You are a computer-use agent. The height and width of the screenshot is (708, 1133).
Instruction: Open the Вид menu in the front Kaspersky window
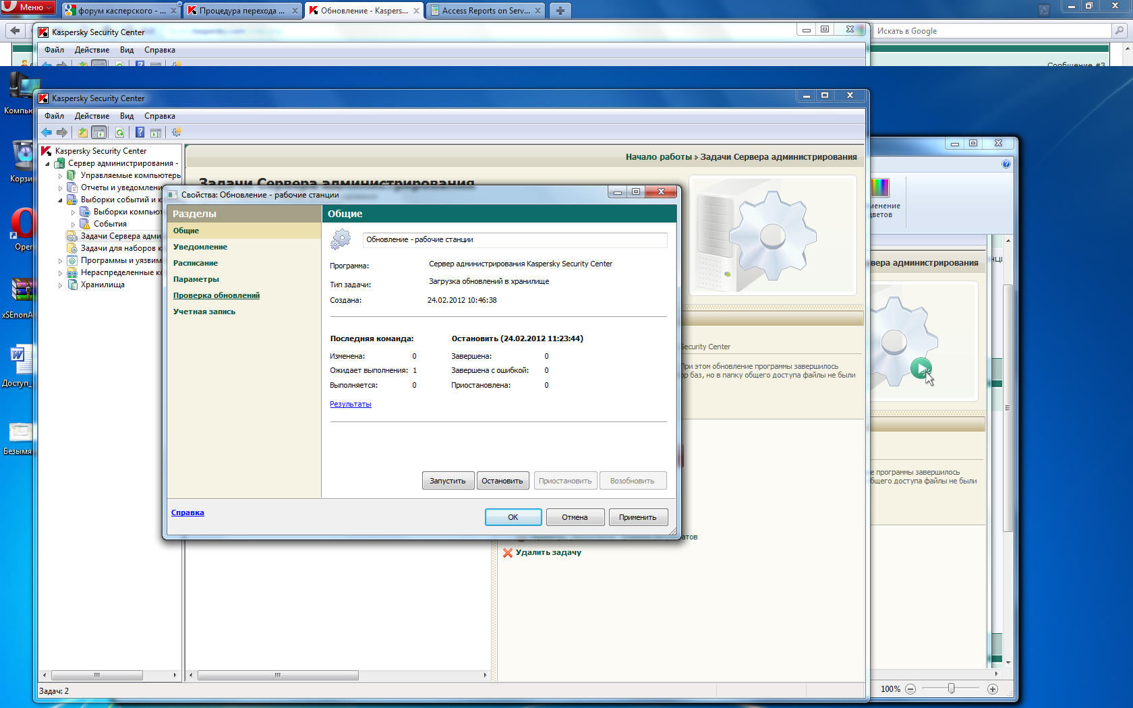point(127,116)
